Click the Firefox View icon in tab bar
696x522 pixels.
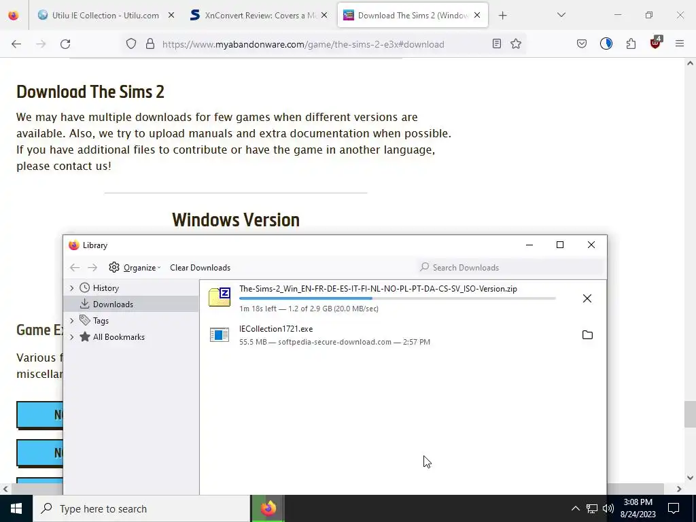click(x=14, y=15)
